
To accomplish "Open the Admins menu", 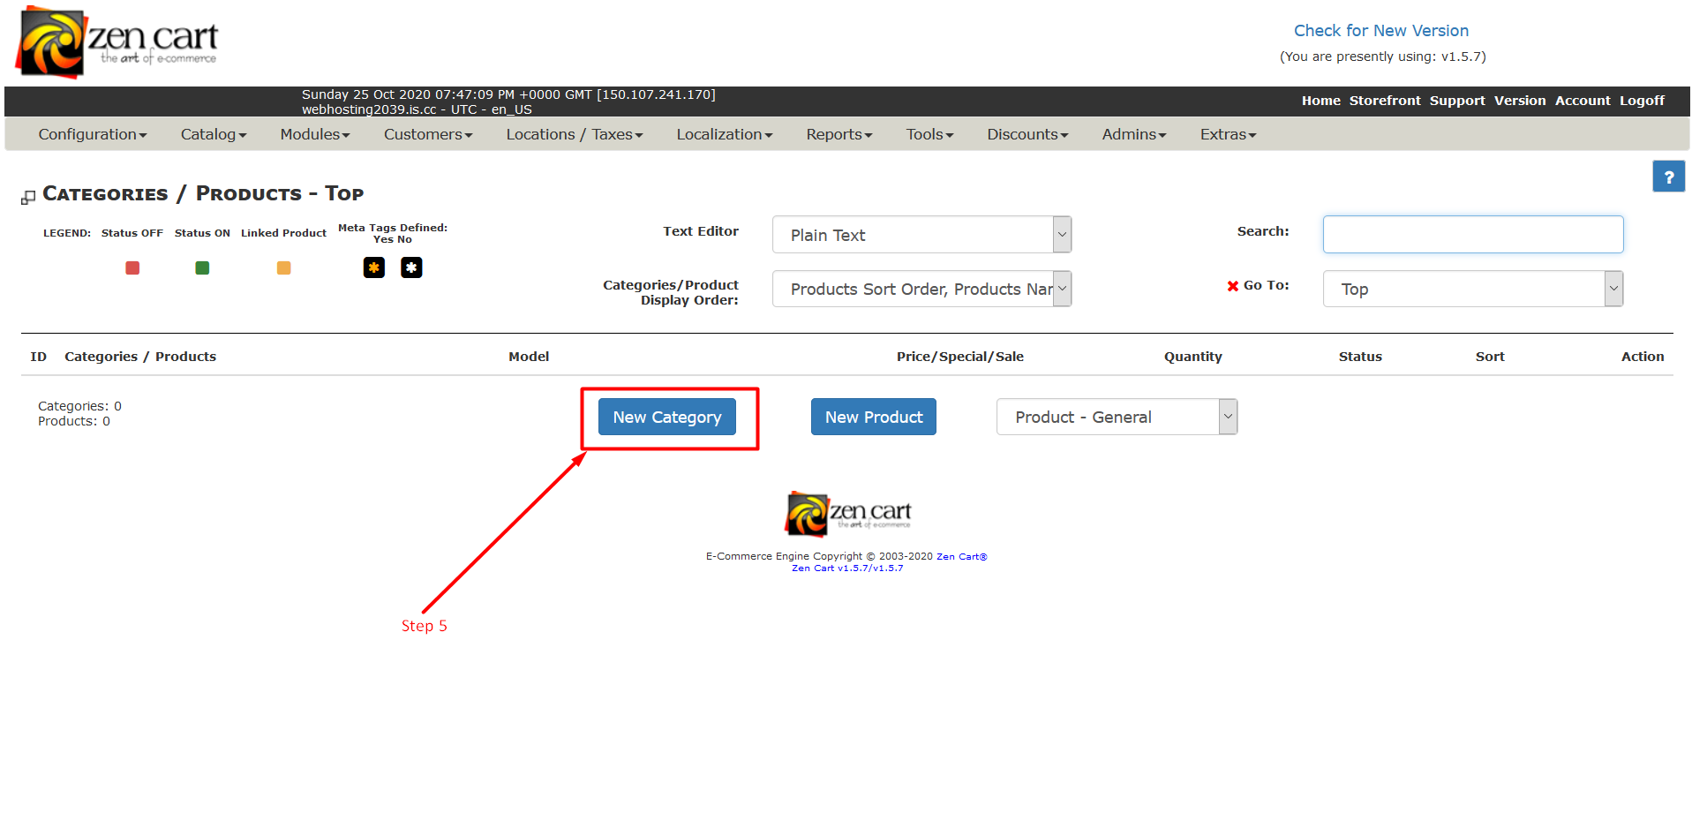I will point(1134,134).
